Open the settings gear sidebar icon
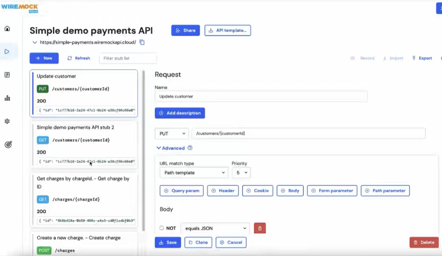The height and width of the screenshot is (256, 442). [x=7, y=121]
